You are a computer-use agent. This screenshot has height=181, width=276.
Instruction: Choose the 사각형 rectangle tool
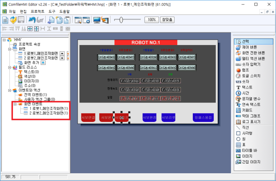tap(244, 133)
